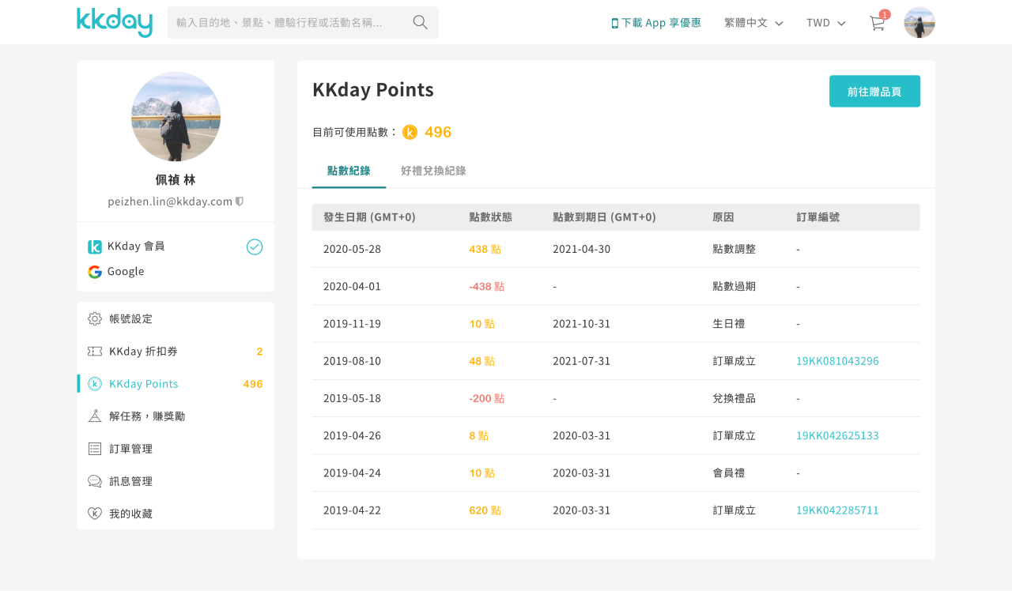Click the available points value 496
The width and height of the screenshot is (1012, 591).
point(438,132)
